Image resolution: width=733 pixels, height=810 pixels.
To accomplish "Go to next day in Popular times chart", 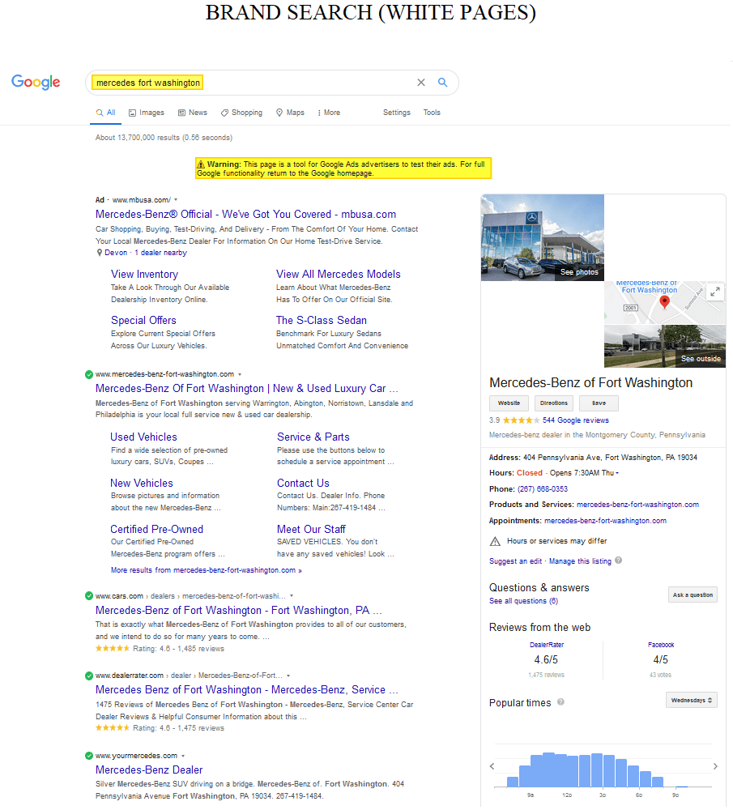I will (x=715, y=766).
